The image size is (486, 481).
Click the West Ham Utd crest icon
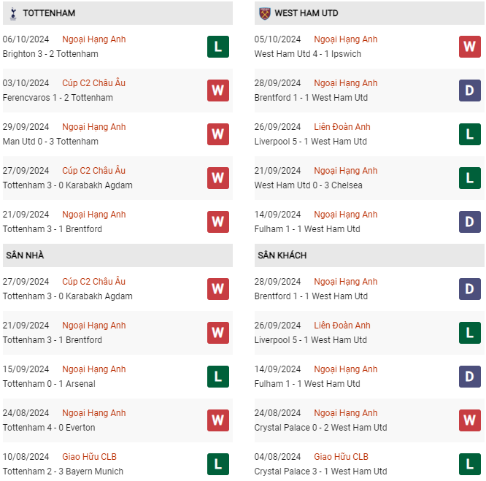pyautogui.click(x=264, y=13)
